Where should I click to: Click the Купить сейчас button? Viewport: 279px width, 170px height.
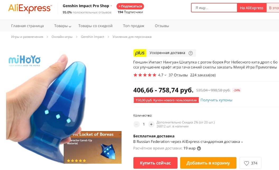(x=155, y=163)
